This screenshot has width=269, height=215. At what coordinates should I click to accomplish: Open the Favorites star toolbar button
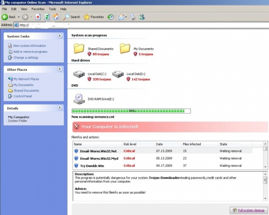coord(94,17)
